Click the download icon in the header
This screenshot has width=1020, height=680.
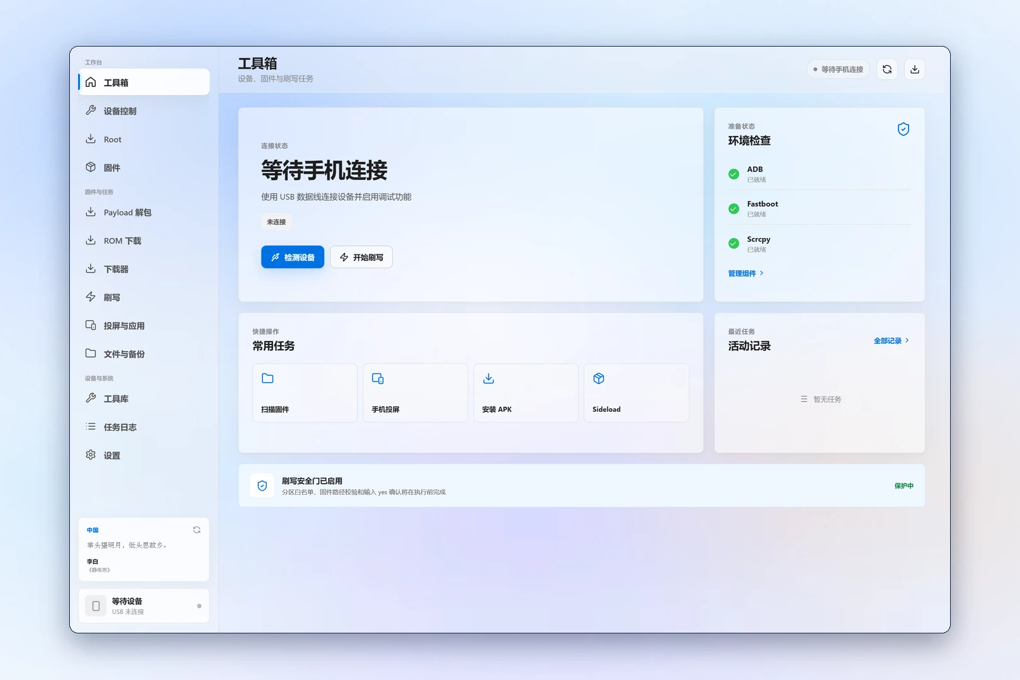pyautogui.click(x=915, y=69)
